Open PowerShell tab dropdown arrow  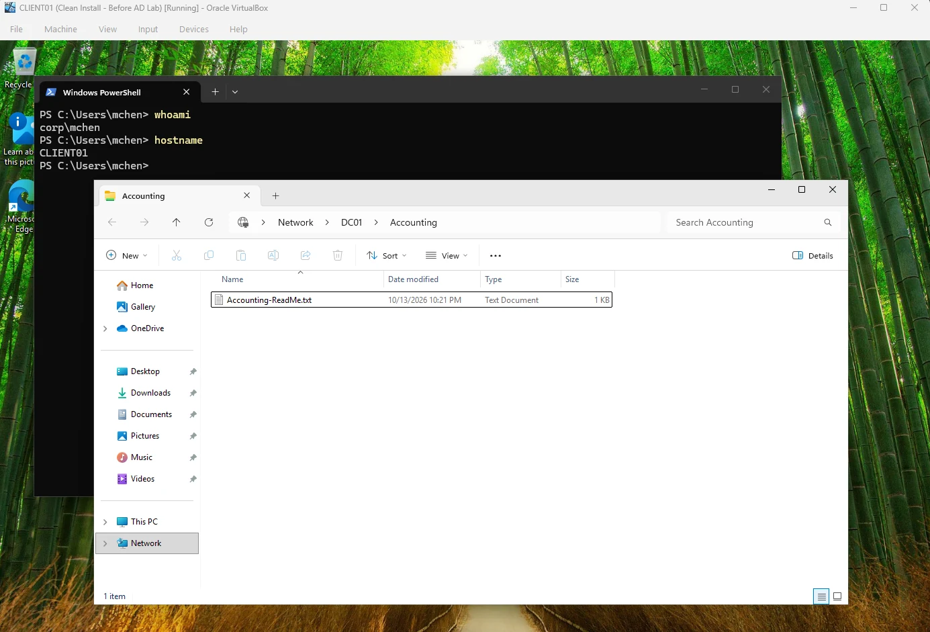(235, 92)
